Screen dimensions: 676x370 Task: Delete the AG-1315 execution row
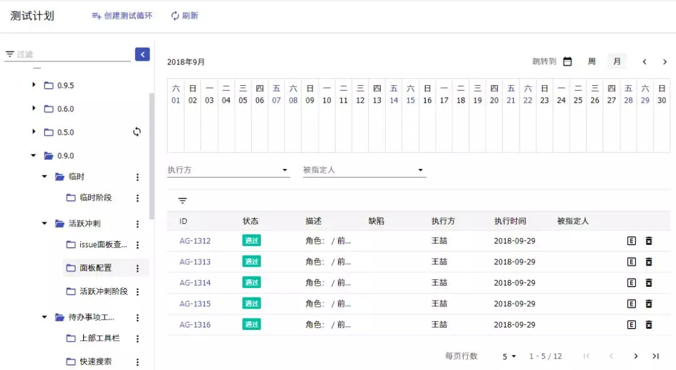649,304
